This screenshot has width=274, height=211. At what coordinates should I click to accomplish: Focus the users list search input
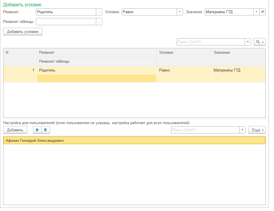205,130
